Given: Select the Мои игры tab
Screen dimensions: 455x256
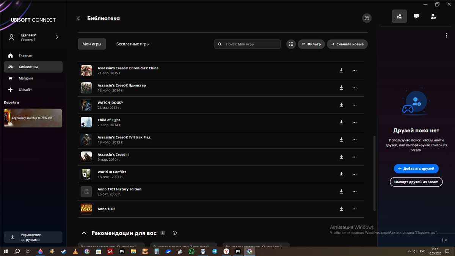Looking at the screenshot, I should coord(92,44).
